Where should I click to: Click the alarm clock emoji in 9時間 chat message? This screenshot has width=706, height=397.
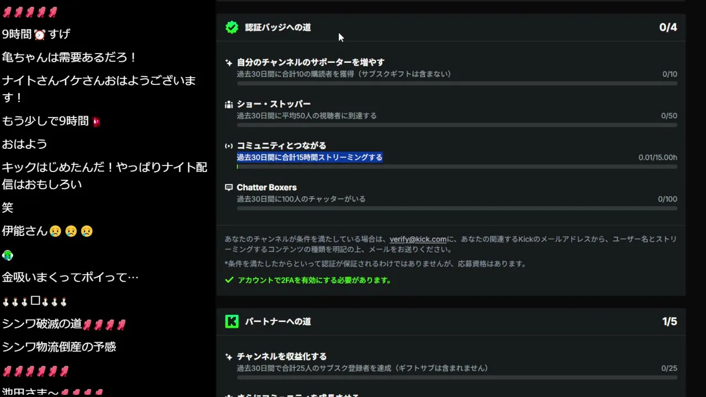coord(39,35)
